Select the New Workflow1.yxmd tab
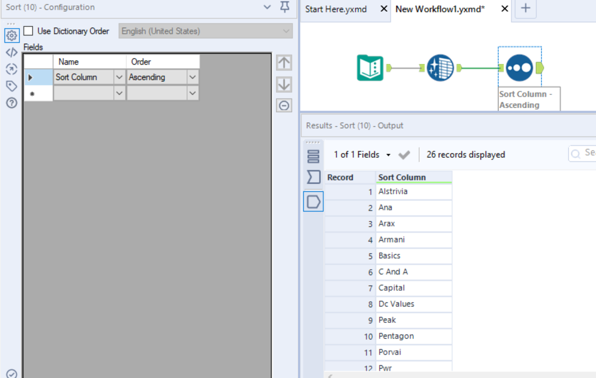Image resolution: width=596 pixels, height=378 pixels. tap(440, 9)
